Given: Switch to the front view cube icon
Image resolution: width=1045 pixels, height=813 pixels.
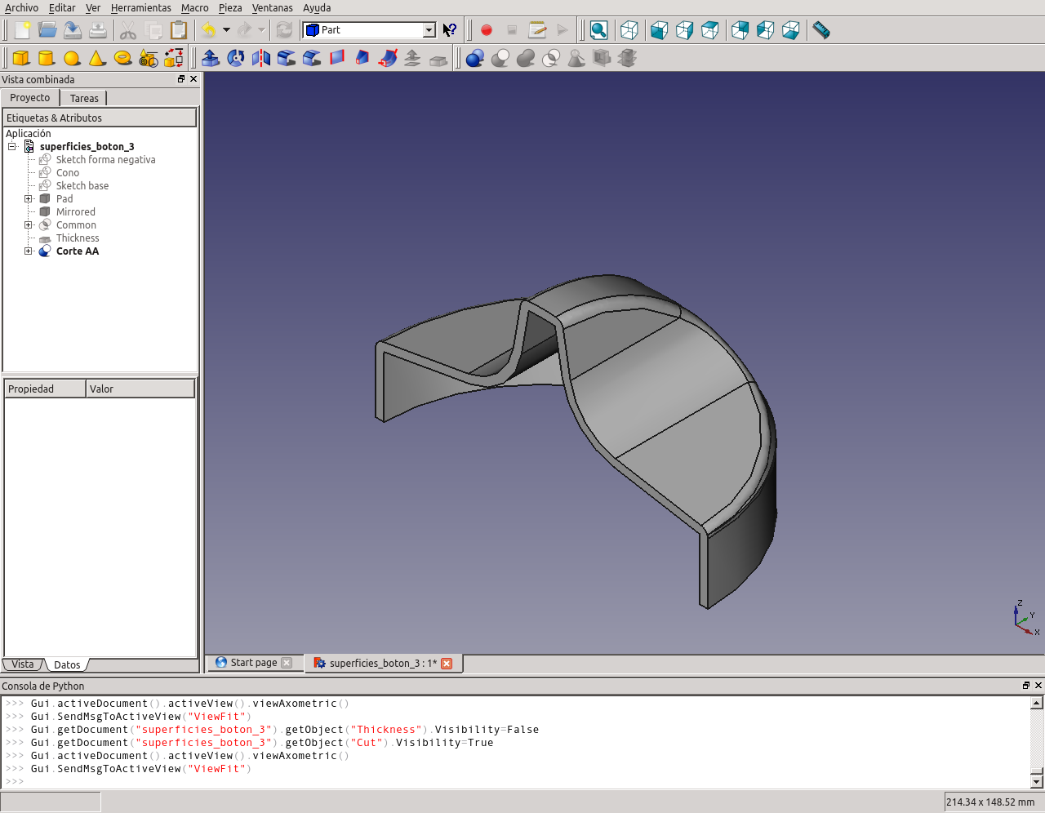Looking at the screenshot, I should coord(660,30).
